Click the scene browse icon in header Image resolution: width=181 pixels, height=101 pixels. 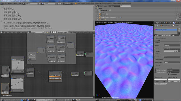(x=42, y=4)
